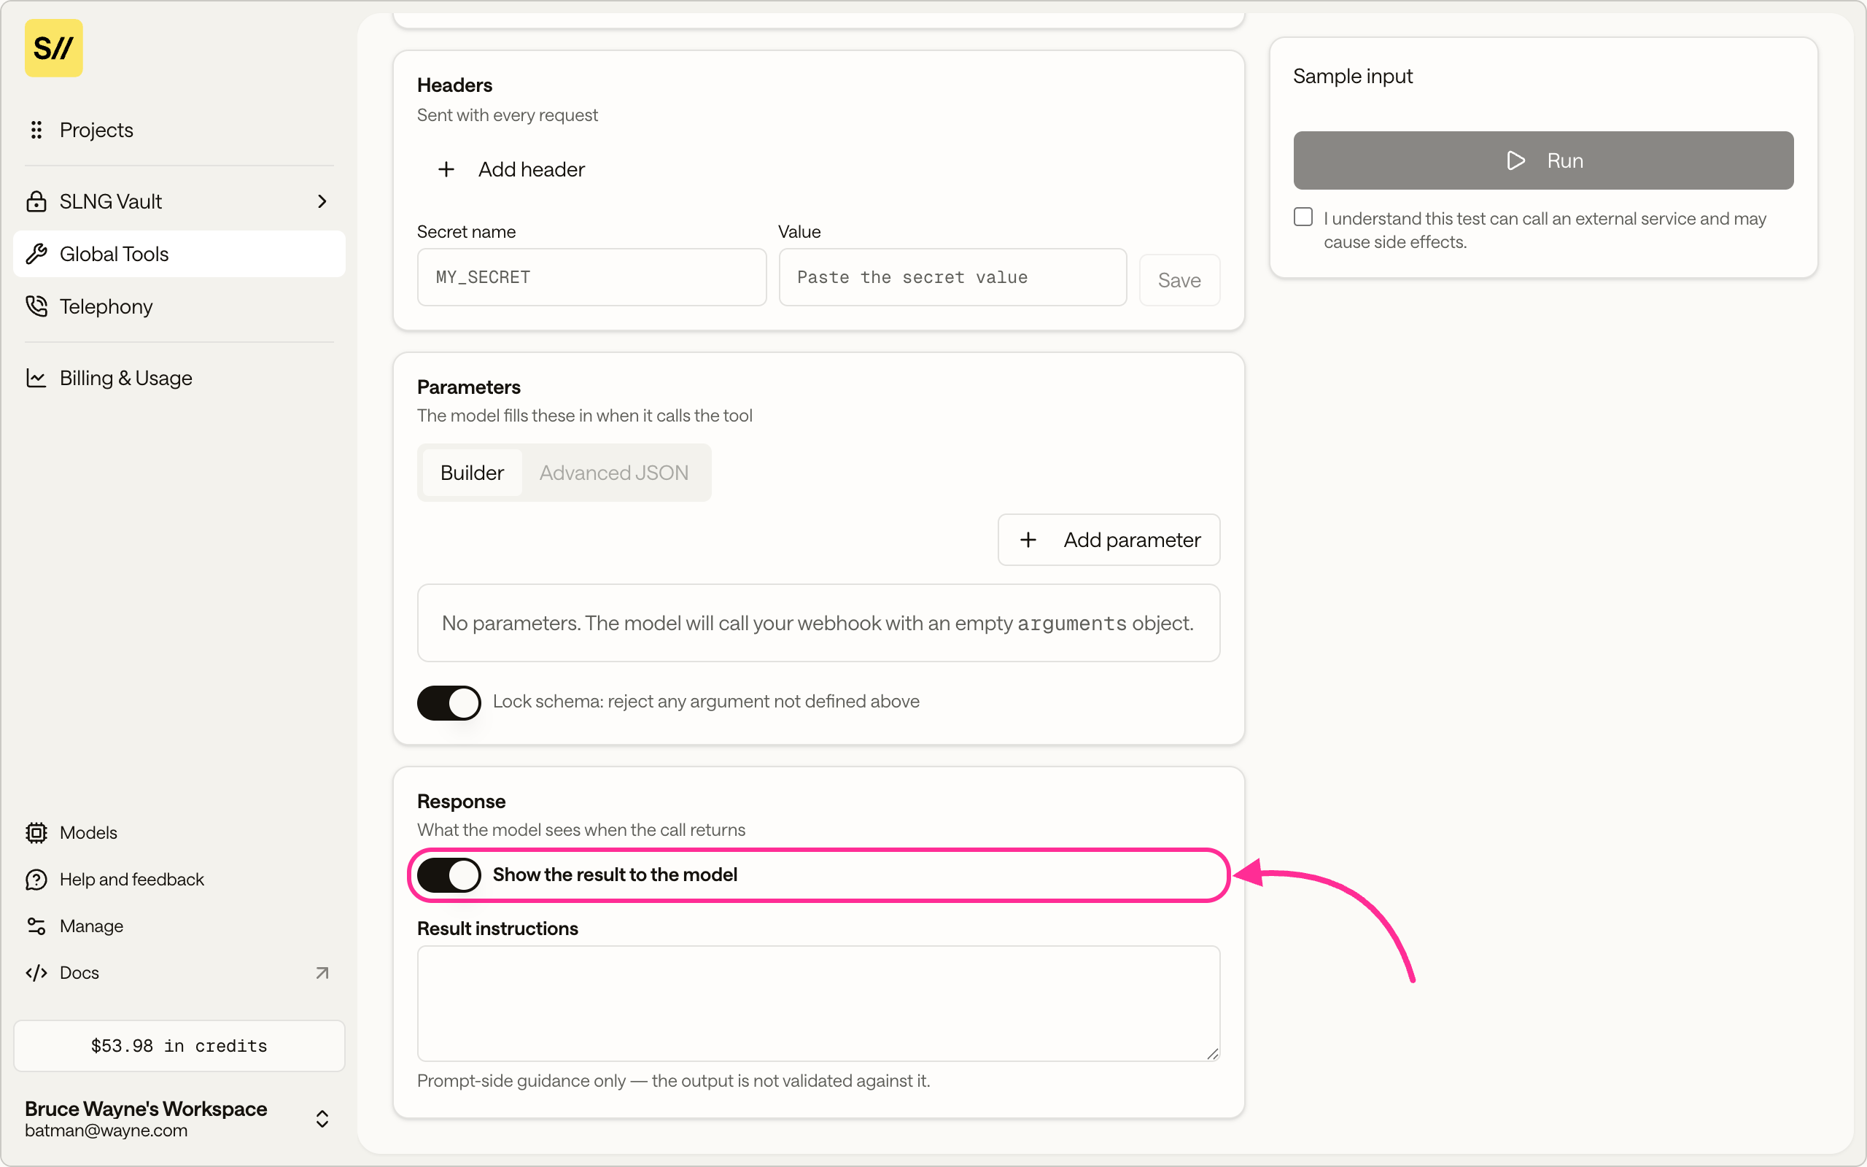Click the Add header button
1867x1167 pixels.
pyautogui.click(x=511, y=169)
